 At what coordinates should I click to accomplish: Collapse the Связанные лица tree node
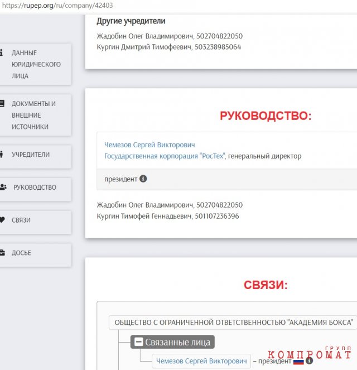pos(139,342)
